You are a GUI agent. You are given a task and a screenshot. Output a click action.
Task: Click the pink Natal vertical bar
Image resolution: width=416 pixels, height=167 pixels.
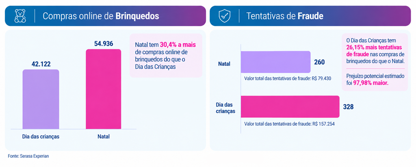click(x=104, y=89)
